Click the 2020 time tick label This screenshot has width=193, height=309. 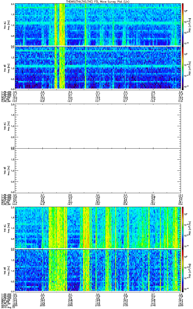(x=42, y=305)
